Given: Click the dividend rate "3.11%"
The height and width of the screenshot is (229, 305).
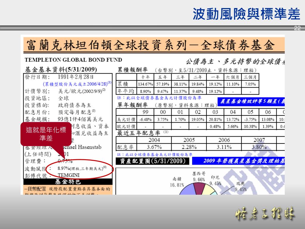Looking at the screenshot, I should (x=224, y=147).
